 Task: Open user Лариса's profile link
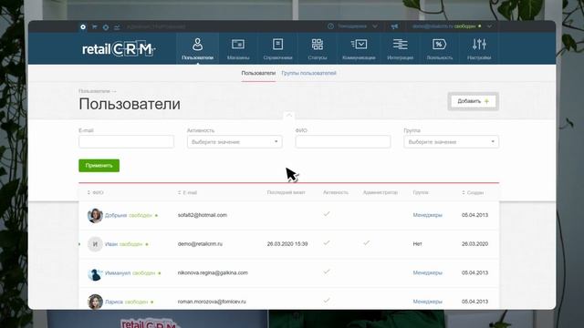(114, 302)
